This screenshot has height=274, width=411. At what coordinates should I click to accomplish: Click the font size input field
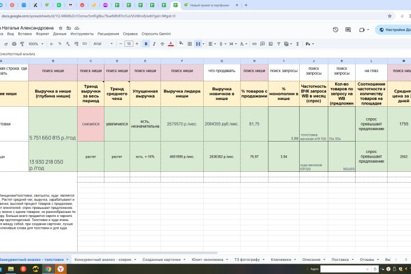pos(128,44)
